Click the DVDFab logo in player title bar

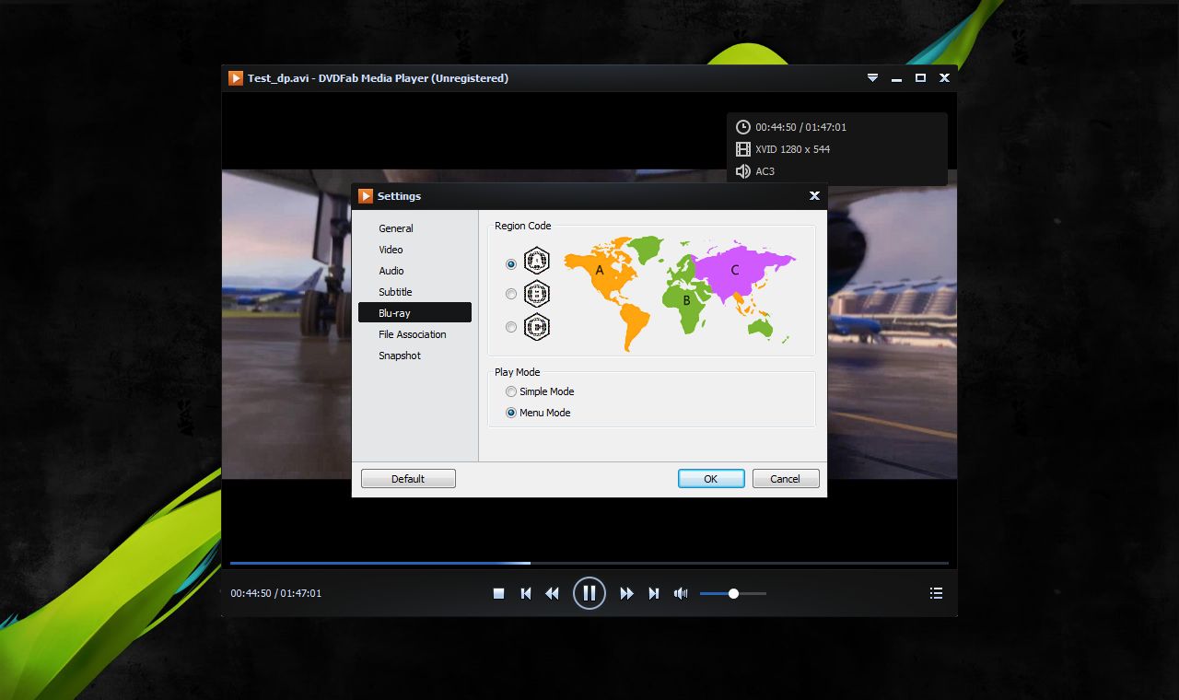tap(236, 78)
